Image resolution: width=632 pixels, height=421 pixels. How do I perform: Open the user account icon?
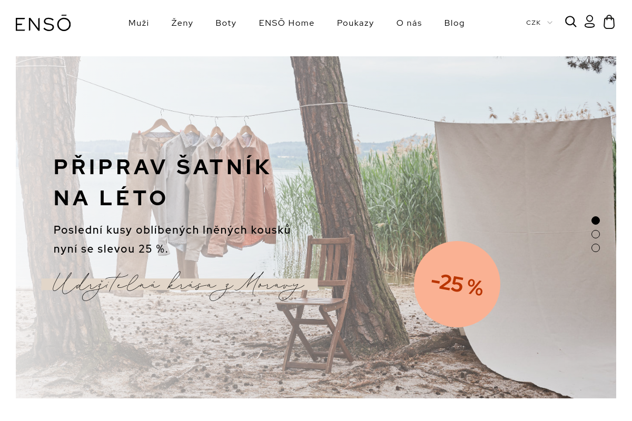pos(590,22)
